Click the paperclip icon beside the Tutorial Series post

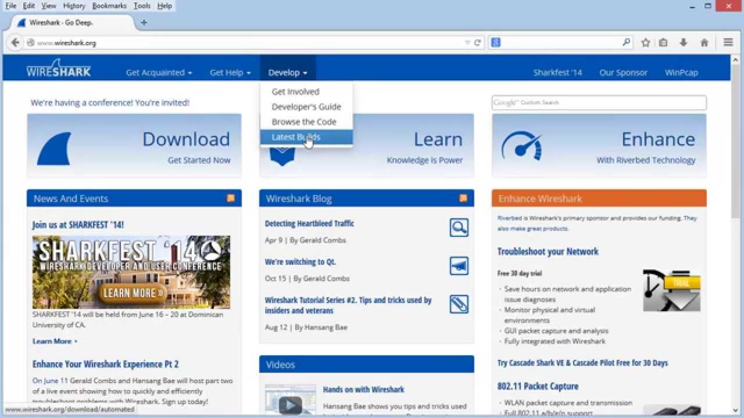click(x=459, y=304)
